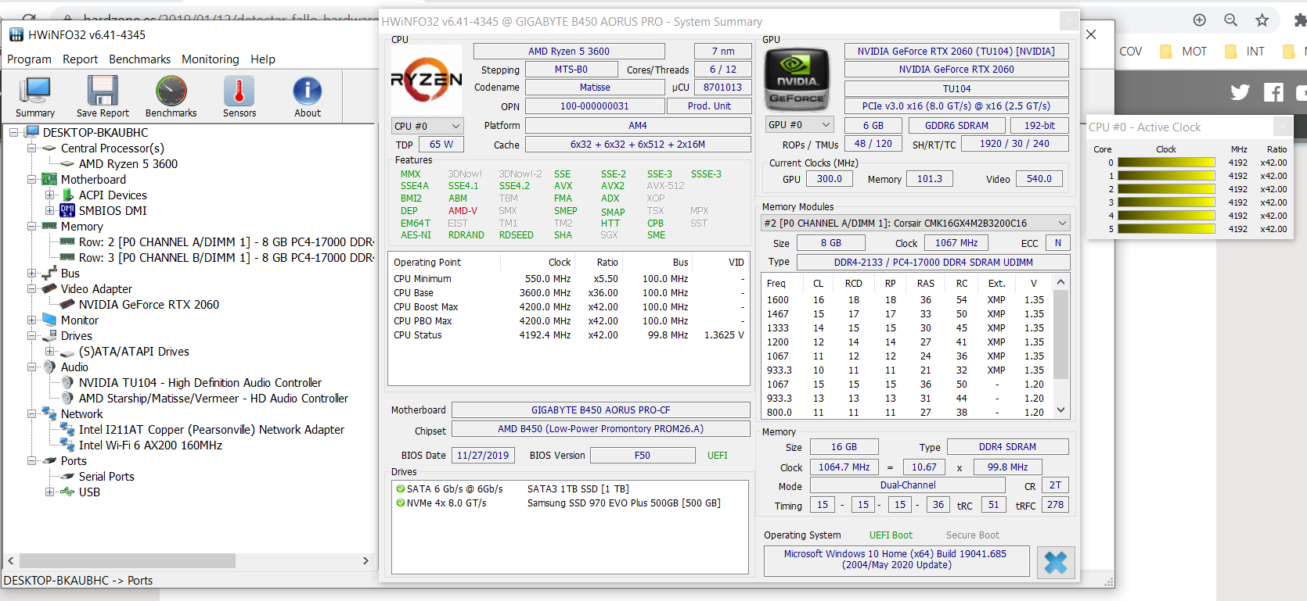Viewport: 1307px width, 601px height.
Task: Open the Monitoring menu
Action: [x=211, y=59]
